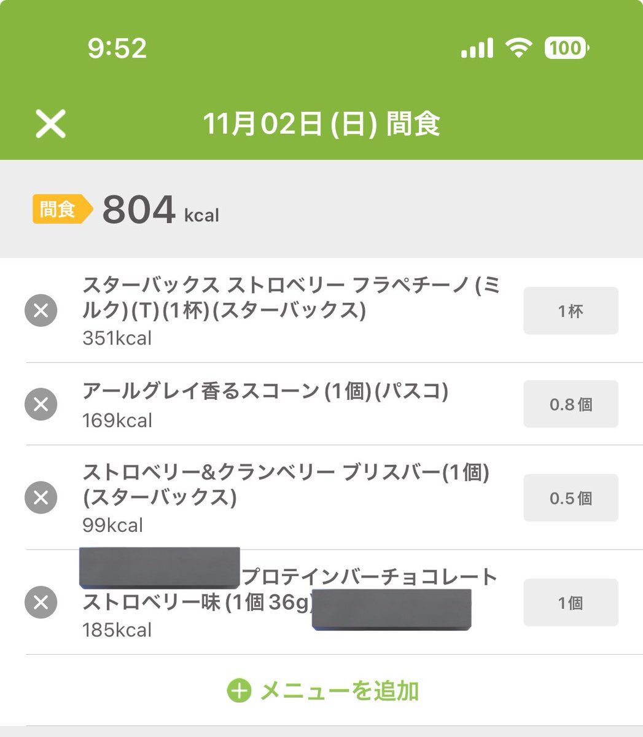Close the 間食 snack entry screen
The width and height of the screenshot is (643, 737).
(50, 124)
